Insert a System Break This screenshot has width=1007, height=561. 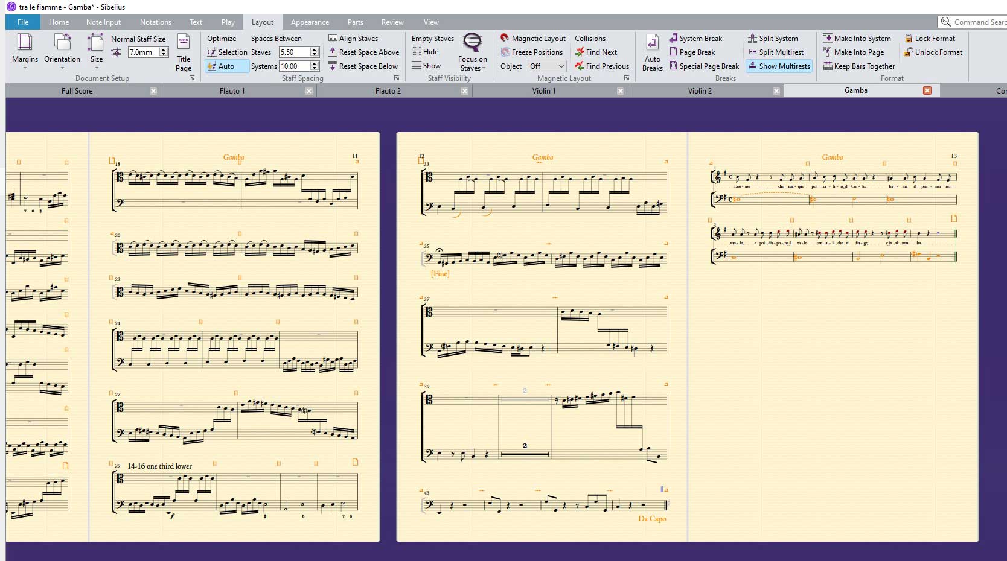695,38
